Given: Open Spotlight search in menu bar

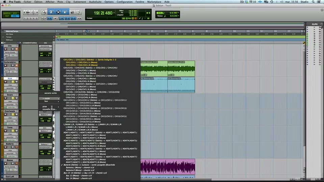Looking at the screenshot, I should 313,2.
